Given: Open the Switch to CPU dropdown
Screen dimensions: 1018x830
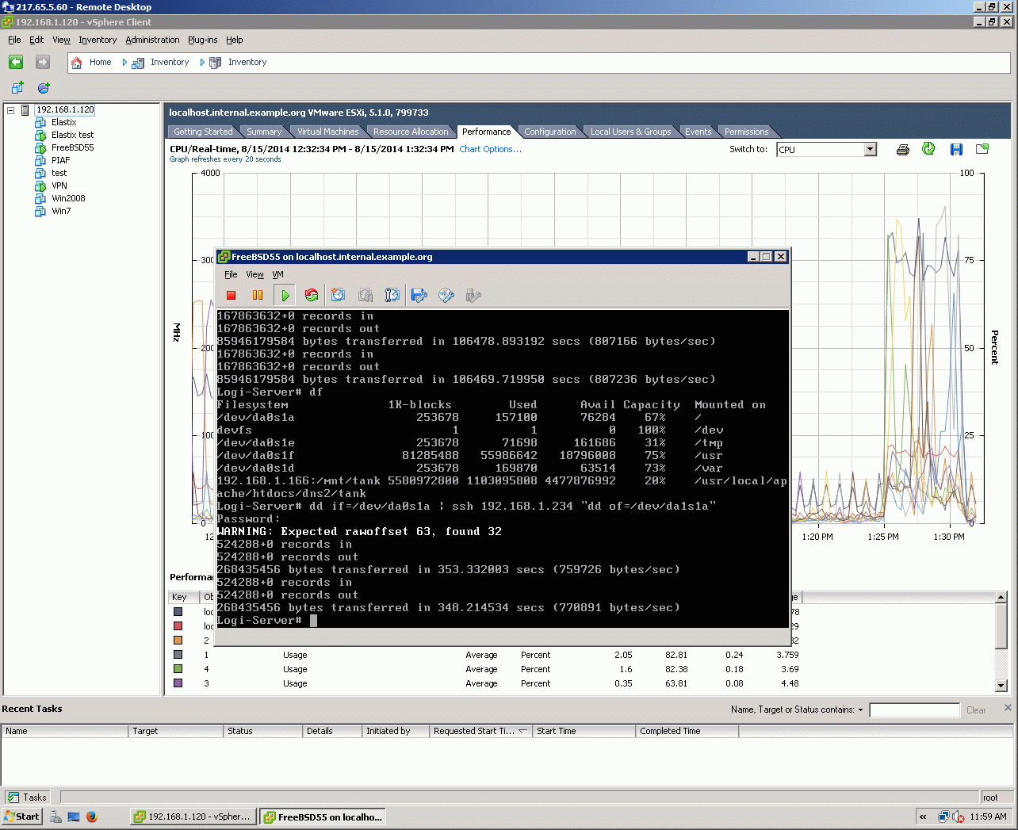Looking at the screenshot, I should (871, 150).
